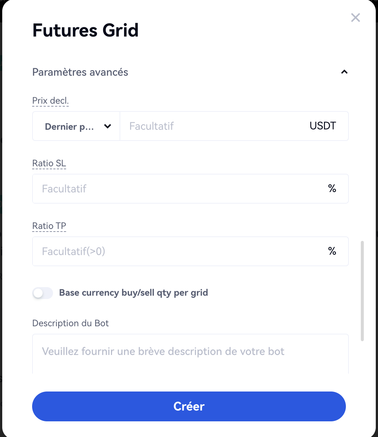Click the Base currency buy/sell qty per grid label
Screen dimensions: 378x437
[133, 293]
